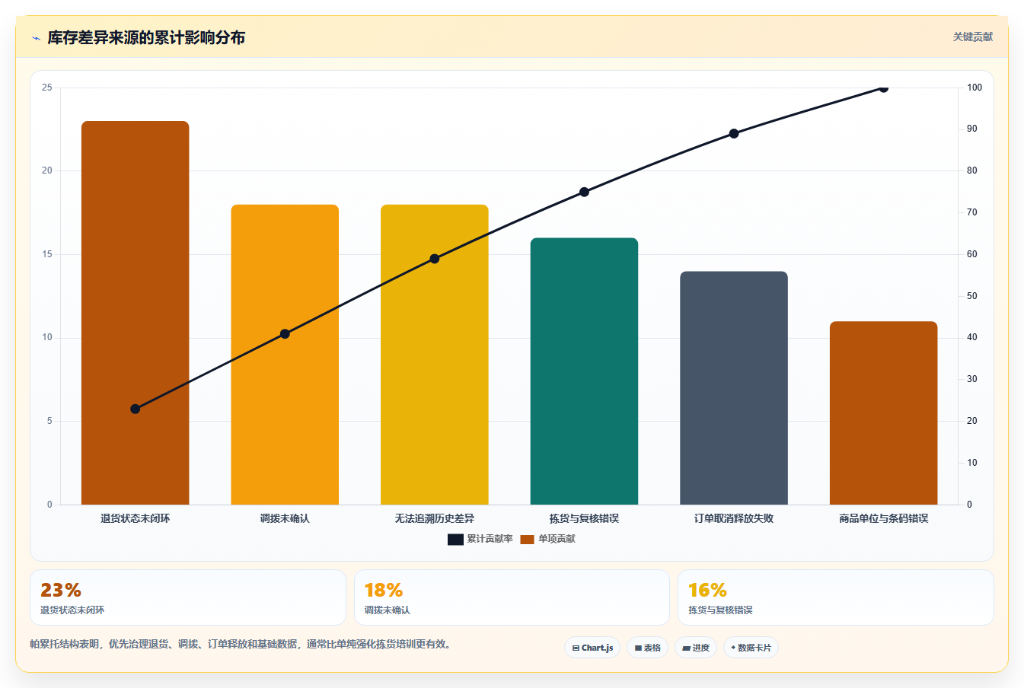Click the cumulative line point above 无法追溯历史差异
The height and width of the screenshot is (688, 1024).
click(x=435, y=259)
